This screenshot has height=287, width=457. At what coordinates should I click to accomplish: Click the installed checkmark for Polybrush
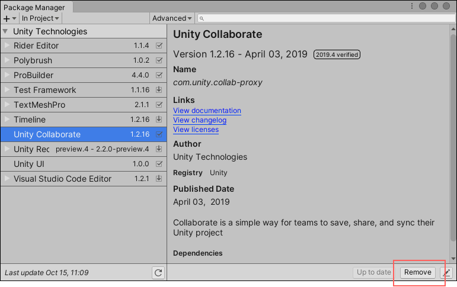[159, 60]
